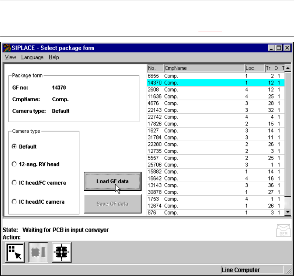Viewport: 294px width, 276px height.
Task: Select row 4676 Comp.
Action: point(216,103)
